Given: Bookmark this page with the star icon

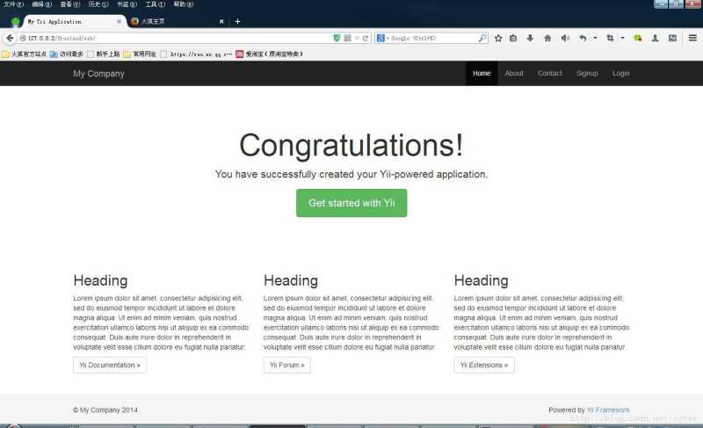Looking at the screenshot, I should (x=498, y=39).
